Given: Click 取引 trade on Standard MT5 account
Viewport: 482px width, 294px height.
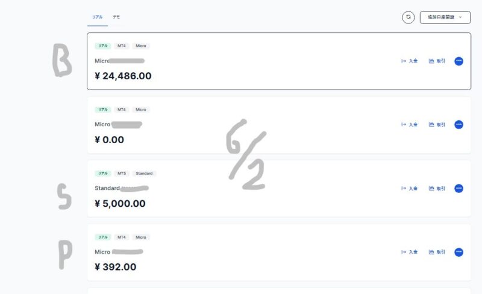Looking at the screenshot, I should pos(437,188).
